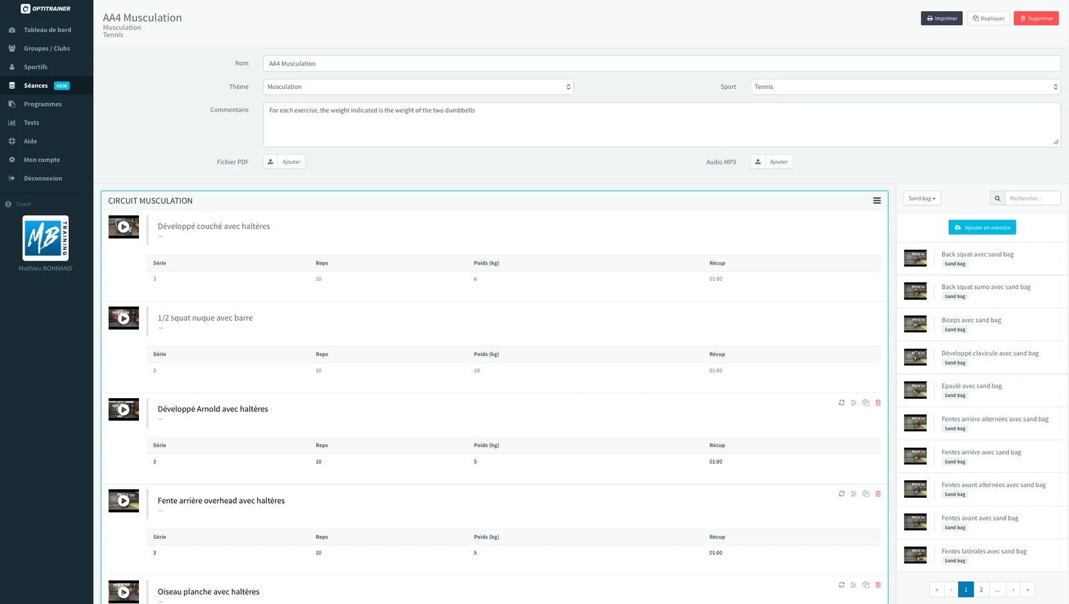Viewport: 1069px width, 604px height.
Task: Select Séances in the sidebar
Action: click(47, 86)
